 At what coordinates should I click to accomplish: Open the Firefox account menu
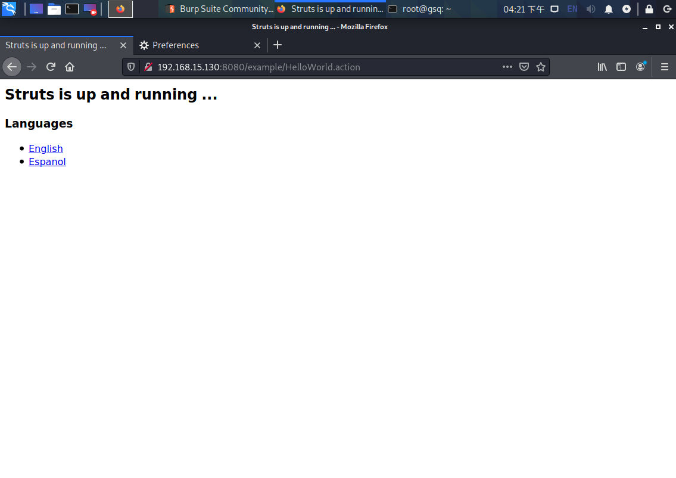640,67
